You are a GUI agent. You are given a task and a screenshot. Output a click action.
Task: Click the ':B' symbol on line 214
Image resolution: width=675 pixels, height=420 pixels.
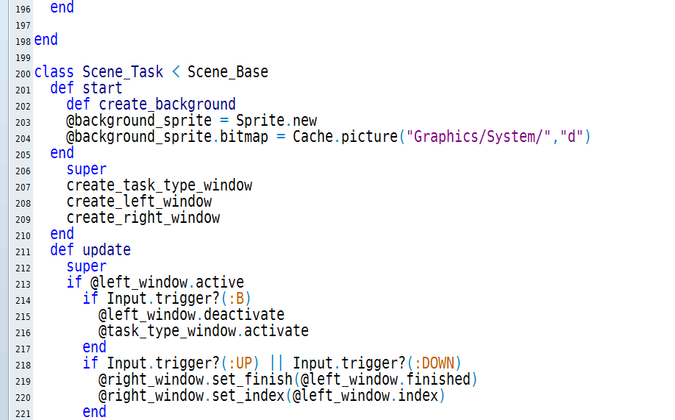click(x=236, y=299)
